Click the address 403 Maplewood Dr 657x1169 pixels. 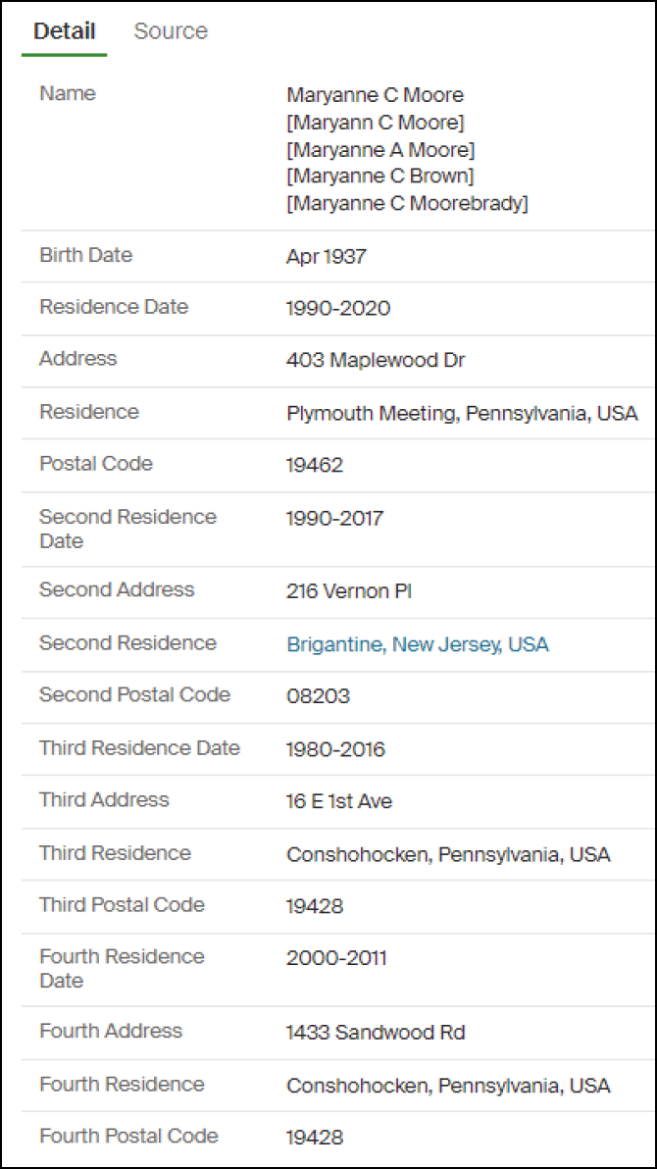click(x=376, y=361)
